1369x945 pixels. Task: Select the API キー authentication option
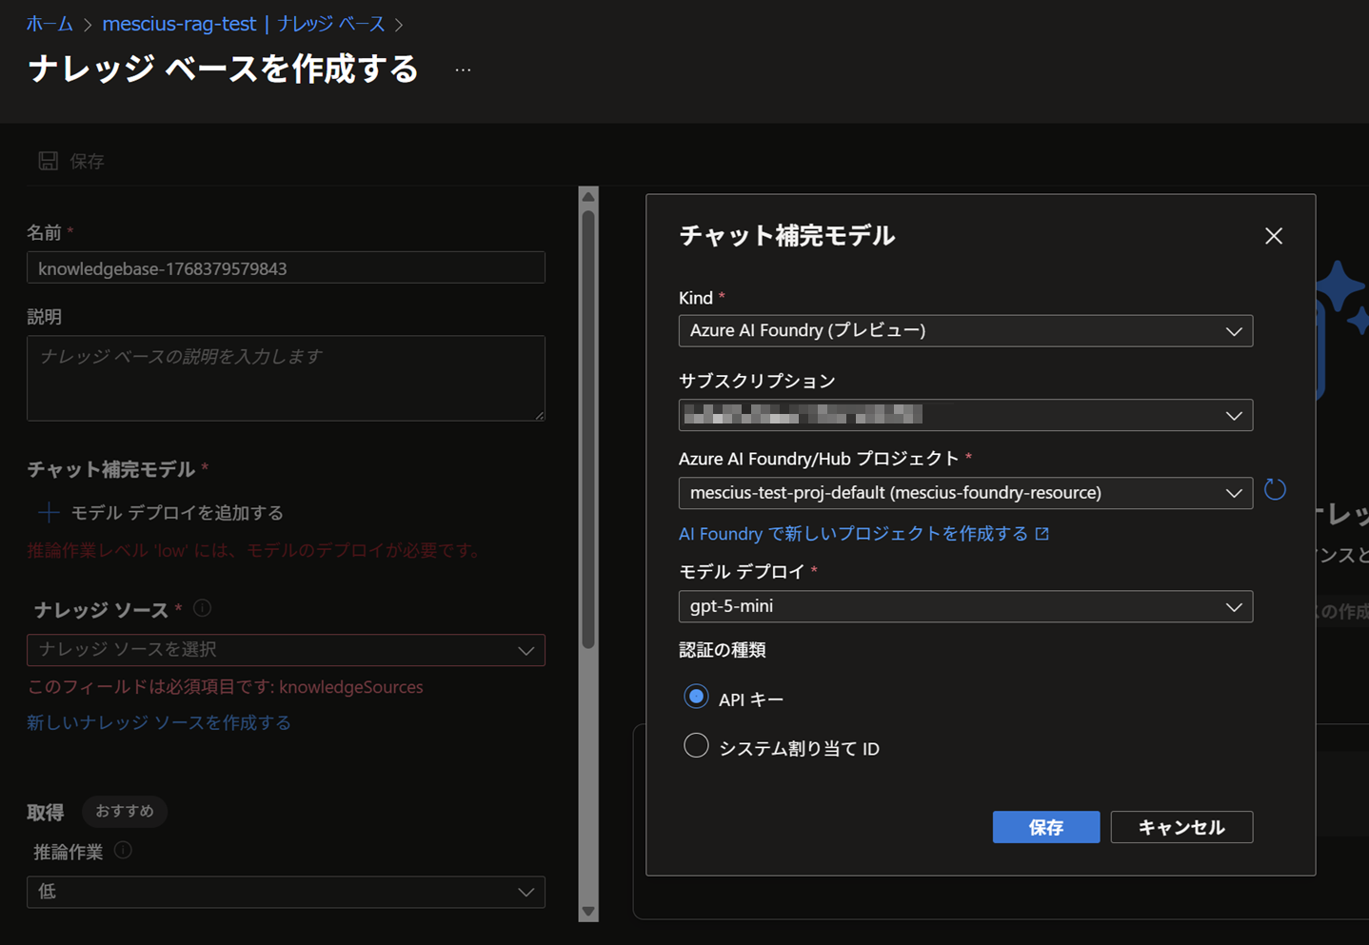coord(696,697)
